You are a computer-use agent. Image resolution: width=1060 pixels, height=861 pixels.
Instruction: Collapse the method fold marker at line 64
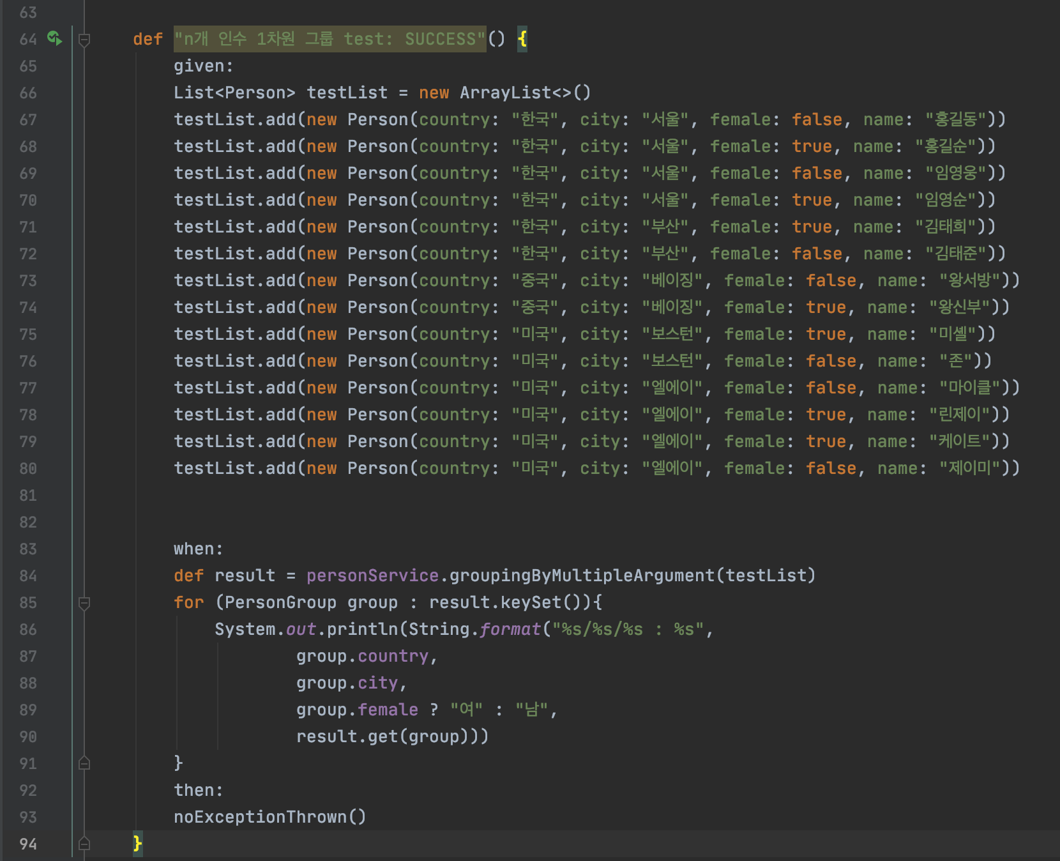pos(84,40)
